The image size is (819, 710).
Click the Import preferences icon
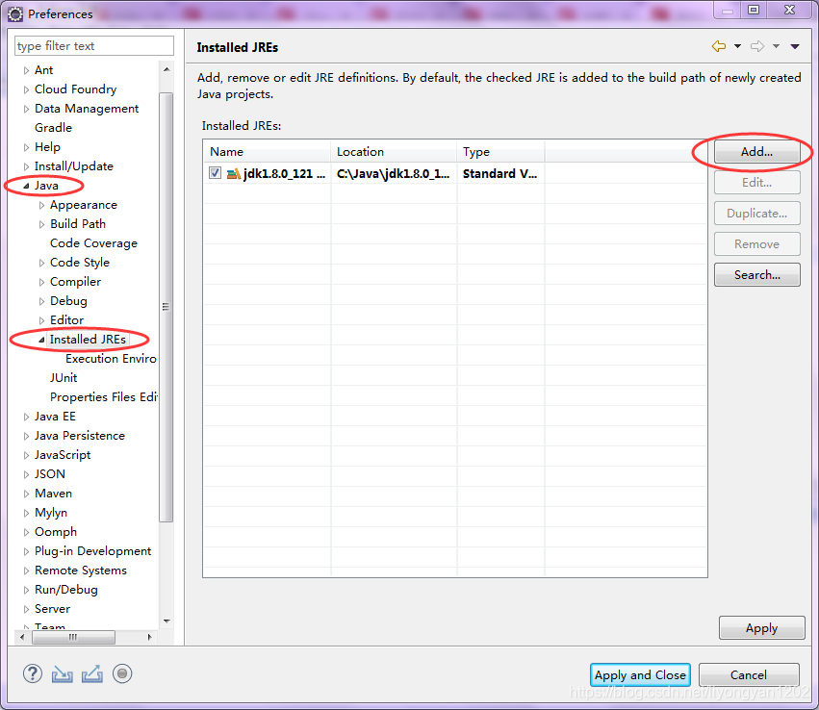tap(63, 674)
